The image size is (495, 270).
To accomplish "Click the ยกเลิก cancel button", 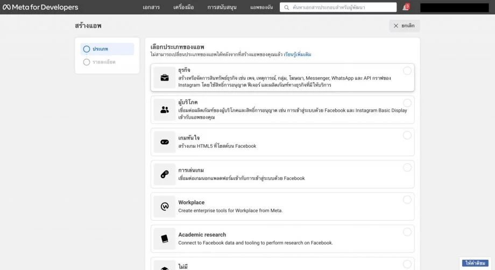I will point(405,26).
